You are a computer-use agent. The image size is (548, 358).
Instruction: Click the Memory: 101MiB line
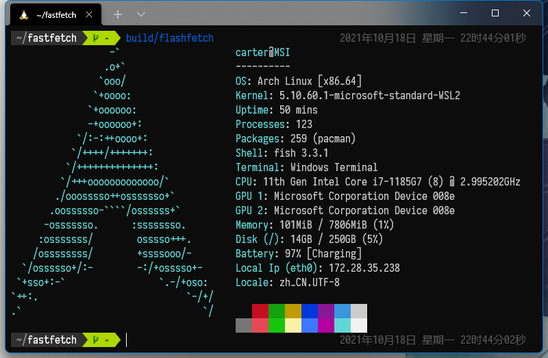tap(314, 225)
